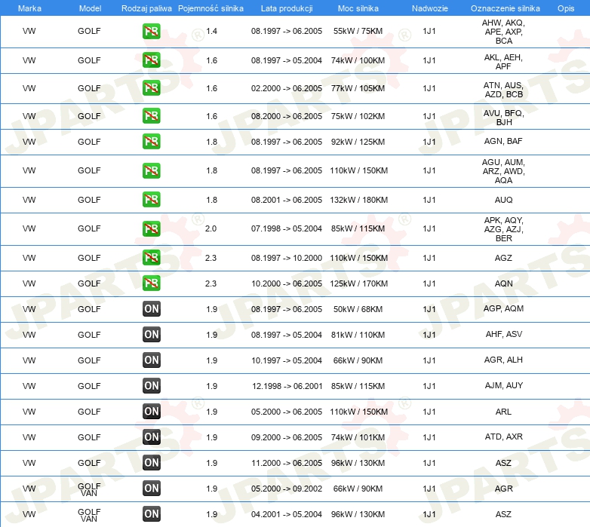Click the ON icon in the ATD, AXR row
590x527 pixels.
151,437
